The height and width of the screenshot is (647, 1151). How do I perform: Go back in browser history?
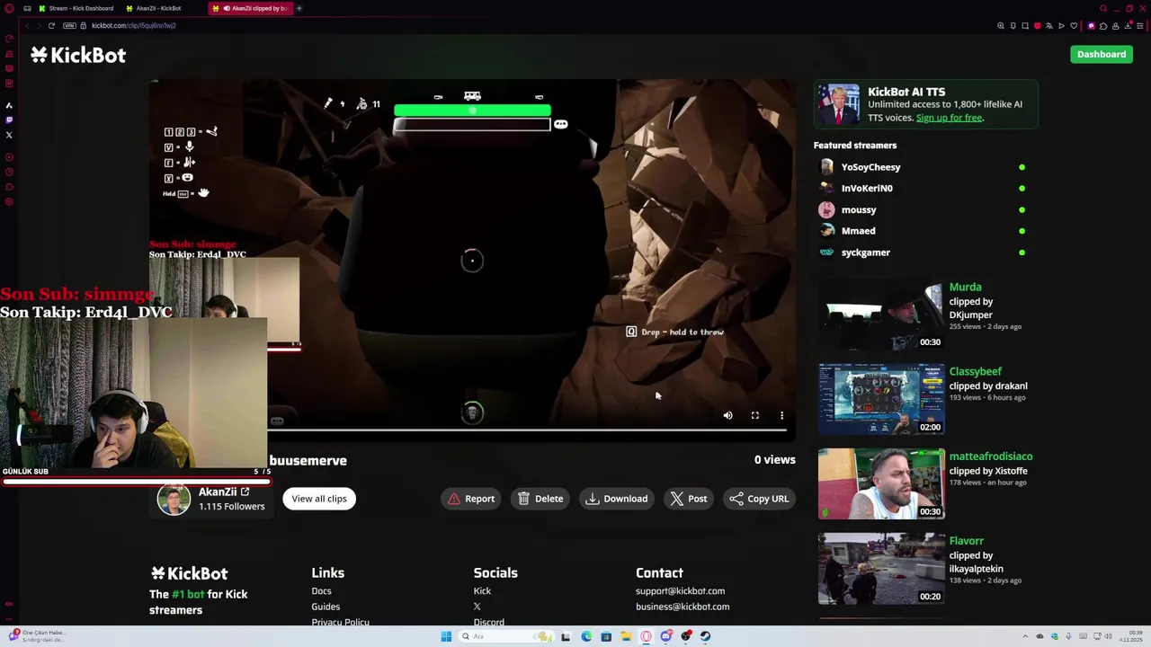click(26, 25)
